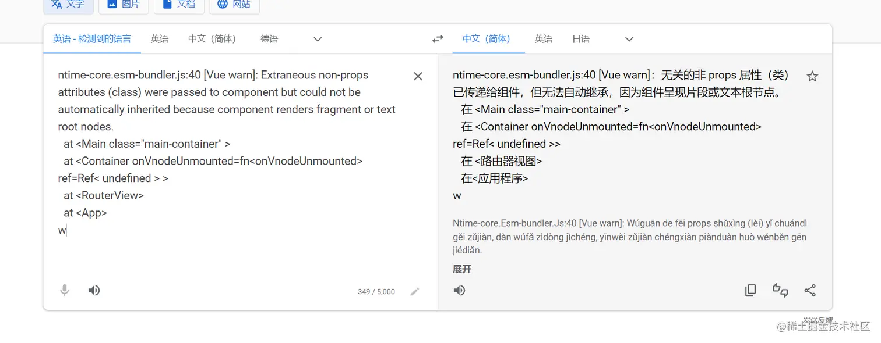Listen to the translated text audio
Screen dimensions: 881x343
coord(459,290)
